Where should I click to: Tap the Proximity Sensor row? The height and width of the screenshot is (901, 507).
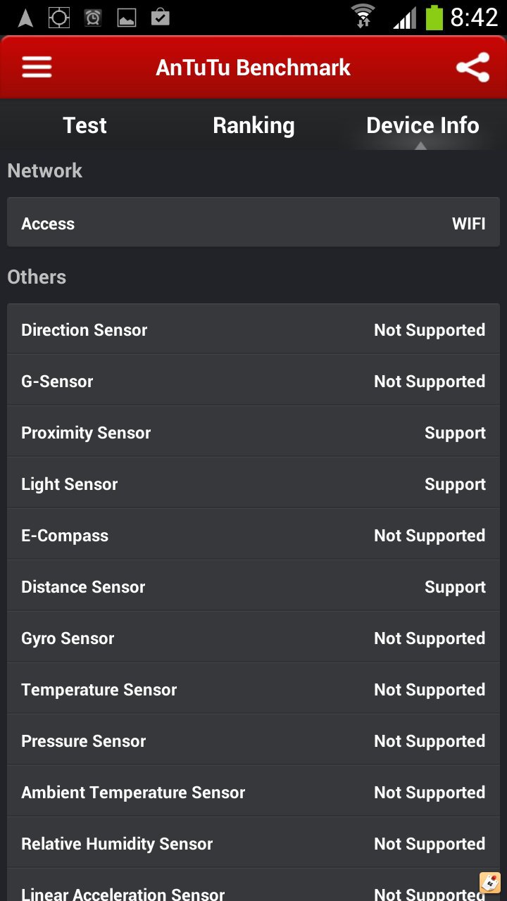click(x=254, y=432)
